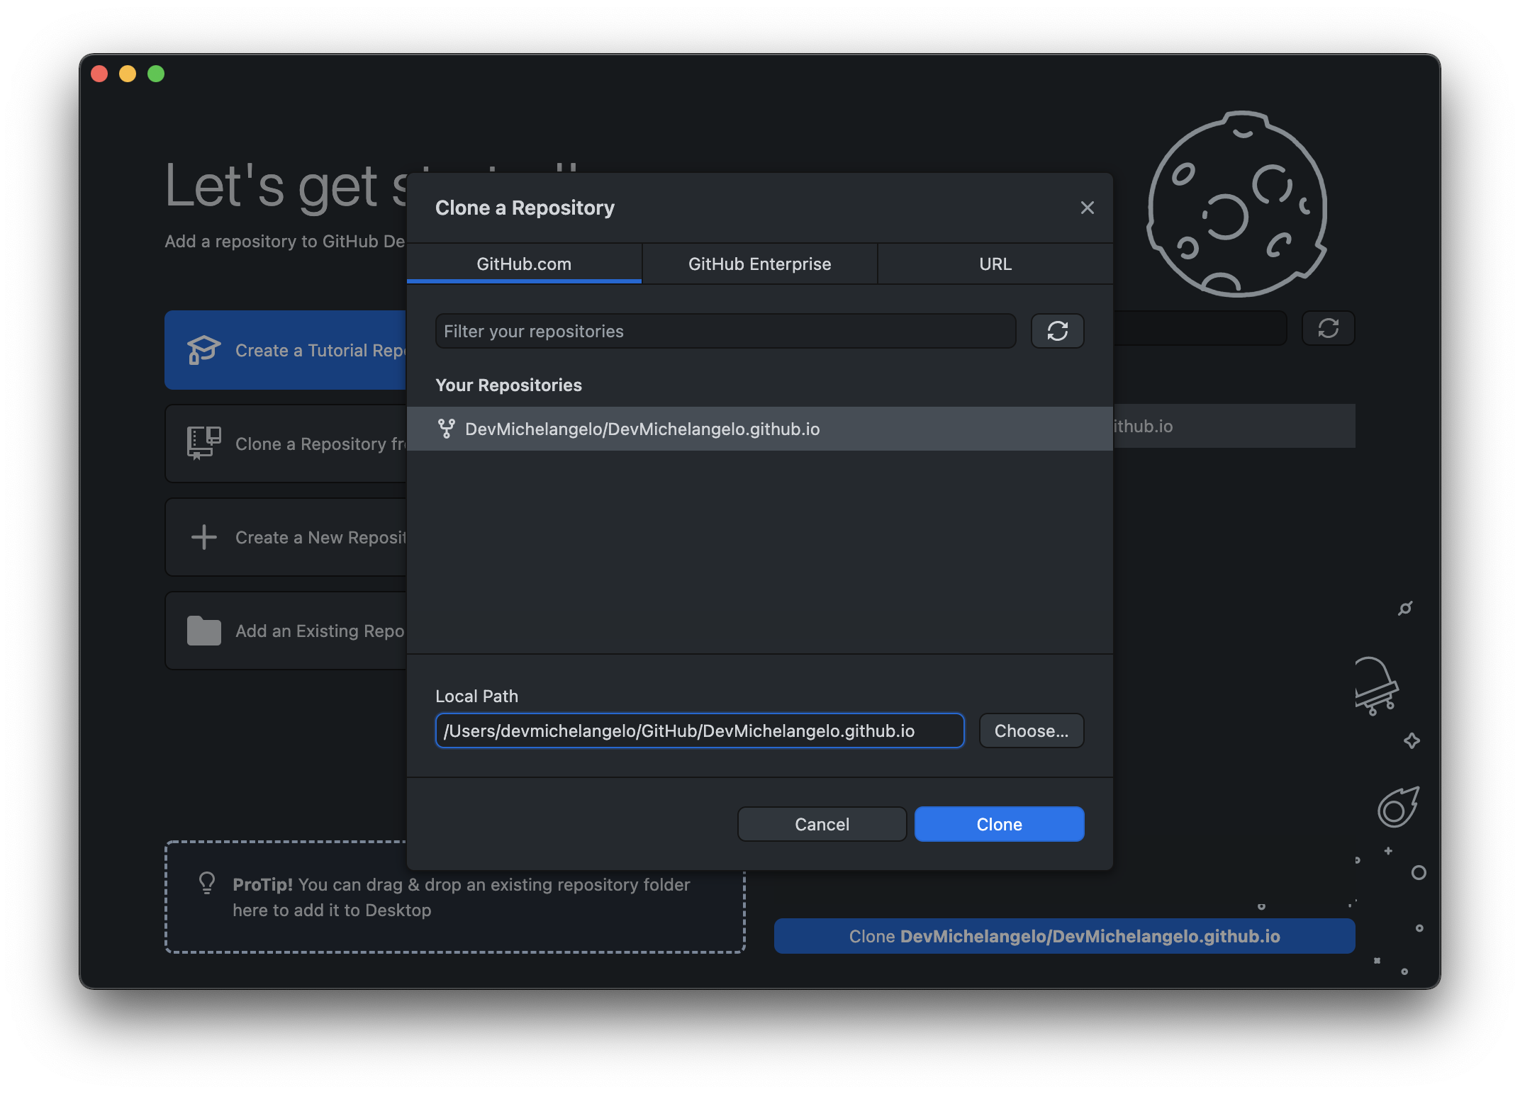Click the lightbulb ProTip icon
The height and width of the screenshot is (1094, 1520).
(x=207, y=883)
